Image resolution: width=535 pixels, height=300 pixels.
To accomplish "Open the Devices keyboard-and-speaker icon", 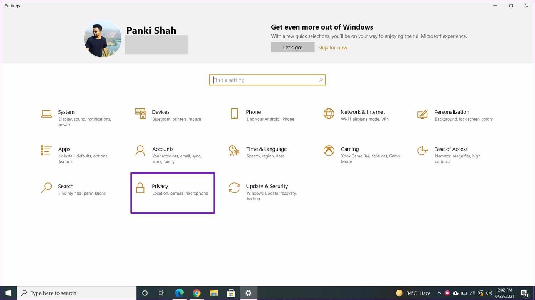I will [x=140, y=113].
